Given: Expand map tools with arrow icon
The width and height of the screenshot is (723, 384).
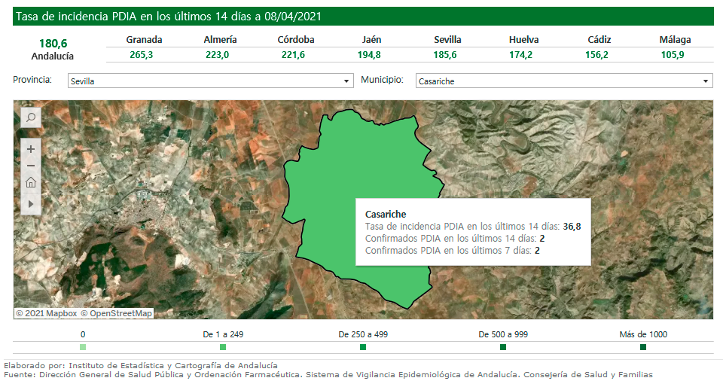Looking at the screenshot, I should [31, 203].
